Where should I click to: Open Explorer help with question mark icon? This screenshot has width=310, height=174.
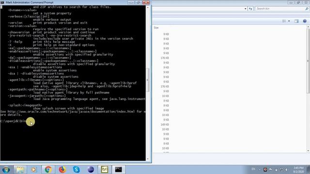(305, 21)
